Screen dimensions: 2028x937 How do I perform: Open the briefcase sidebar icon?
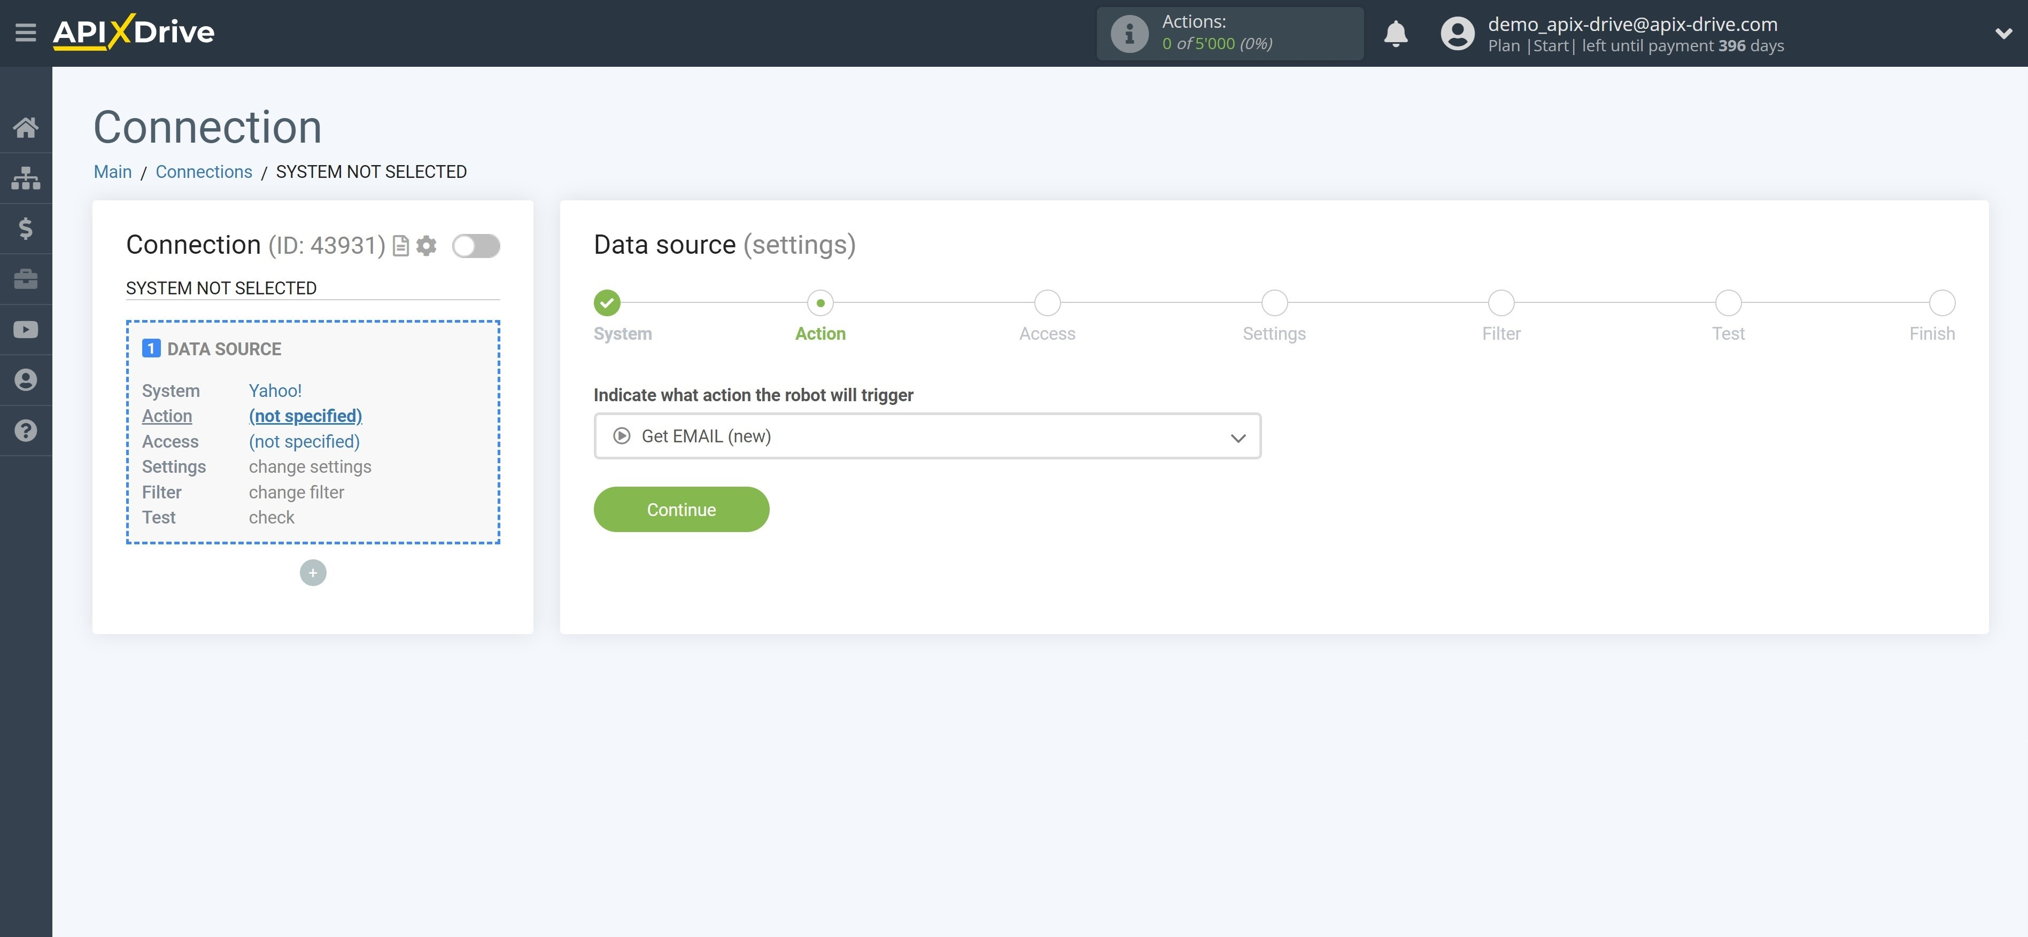(x=26, y=278)
